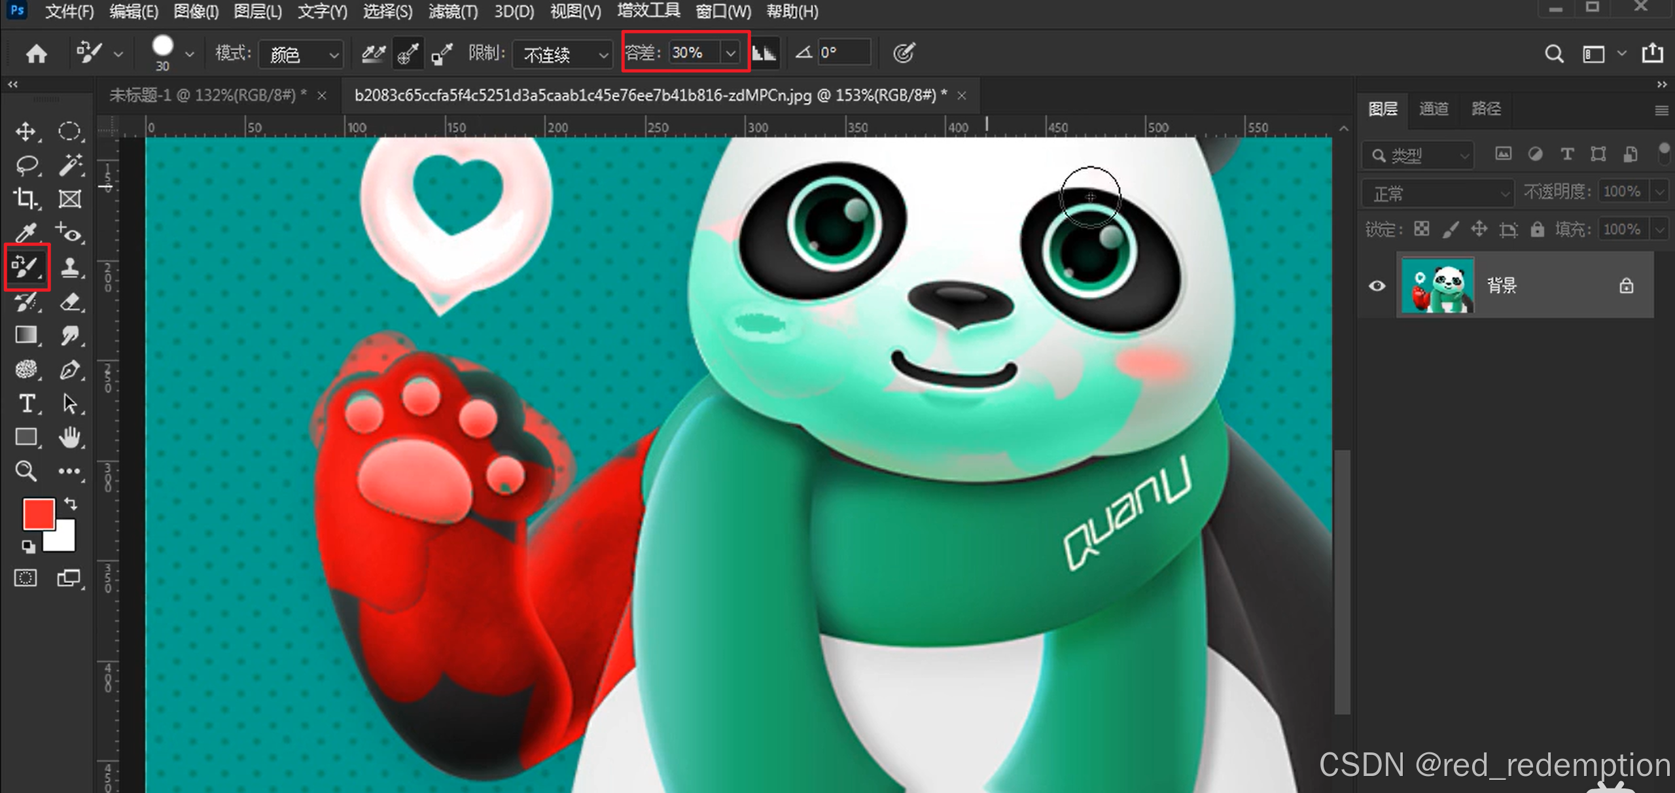Image resolution: width=1675 pixels, height=793 pixels.
Task: Switch to the 通道 tab
Action: (x=1434, y=109)
